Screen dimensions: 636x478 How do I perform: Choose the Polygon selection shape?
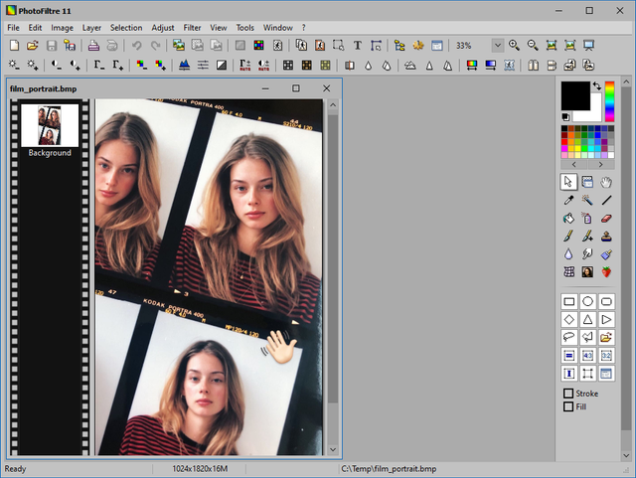587,337
